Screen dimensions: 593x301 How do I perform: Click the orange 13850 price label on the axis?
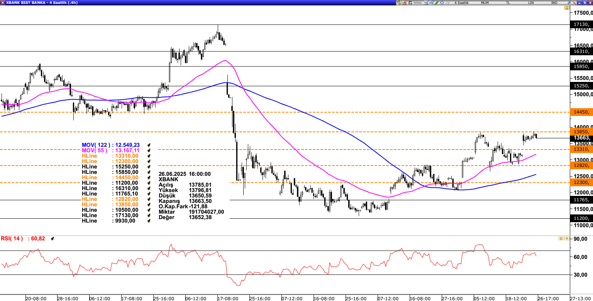[x=581, y=132]
